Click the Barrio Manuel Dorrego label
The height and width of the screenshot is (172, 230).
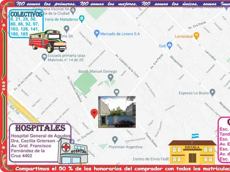pyautogui.click(x=98, y=71)
